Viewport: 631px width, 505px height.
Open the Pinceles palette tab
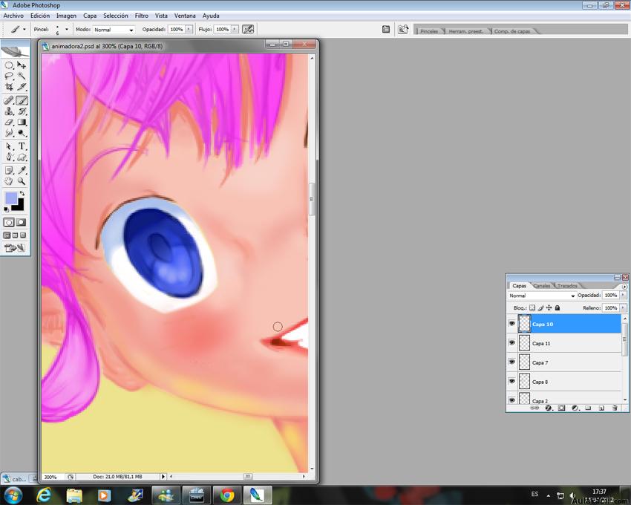click(429, 31)
